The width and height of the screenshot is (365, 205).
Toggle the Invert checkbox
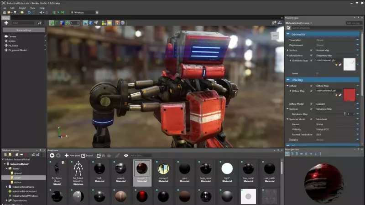tap(317, 73)
